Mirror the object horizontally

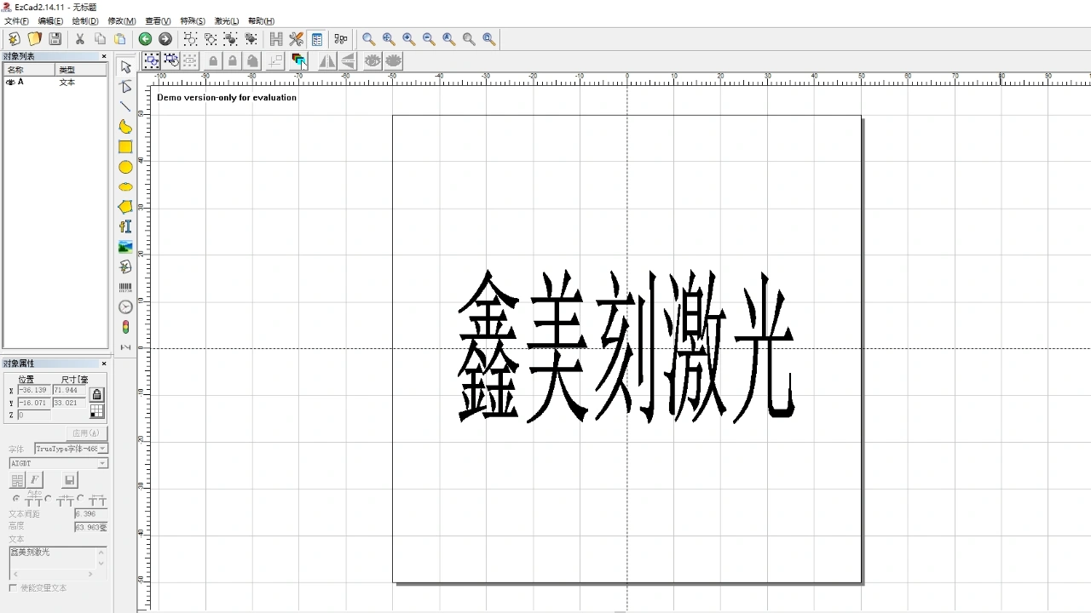pyautogui.click(x=327, y=60)
